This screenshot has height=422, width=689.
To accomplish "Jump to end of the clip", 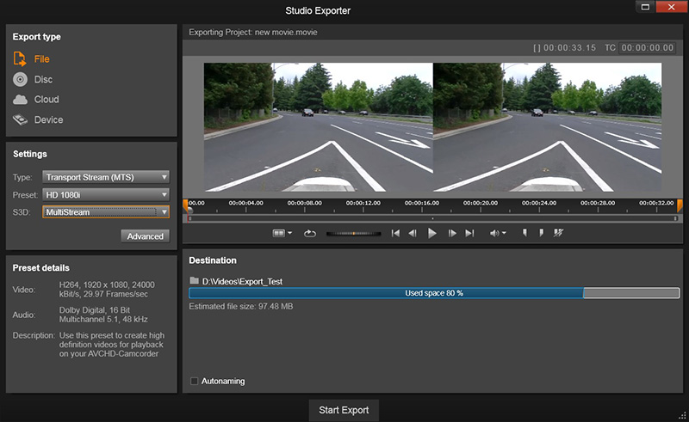I will pyautogui.click(x=469, y=233).
